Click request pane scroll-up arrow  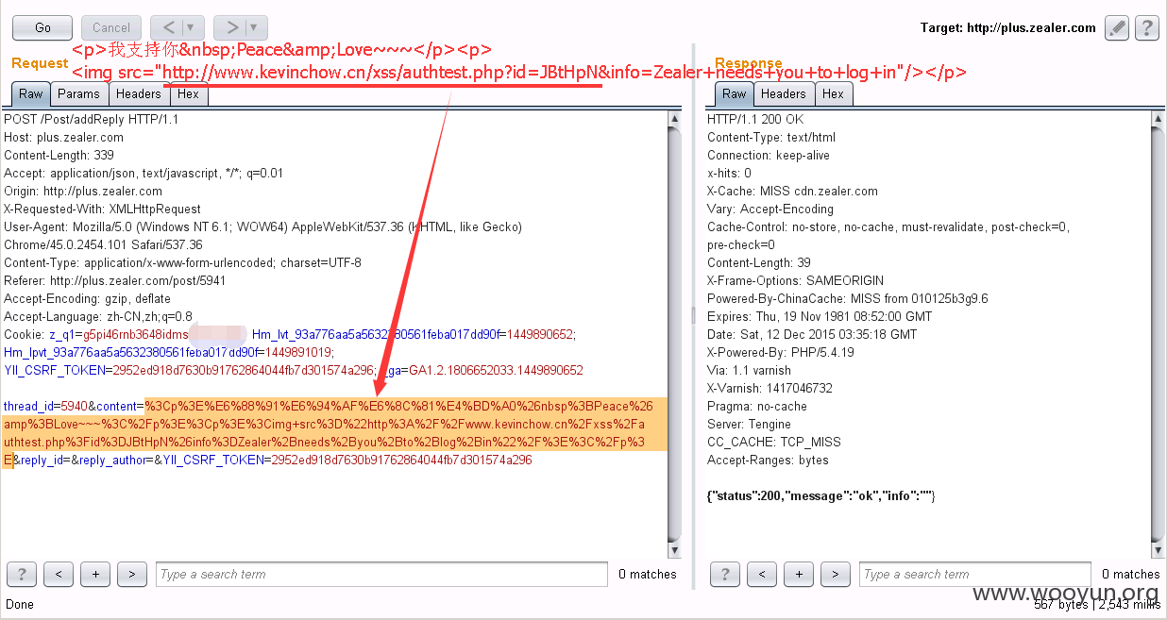674,119
